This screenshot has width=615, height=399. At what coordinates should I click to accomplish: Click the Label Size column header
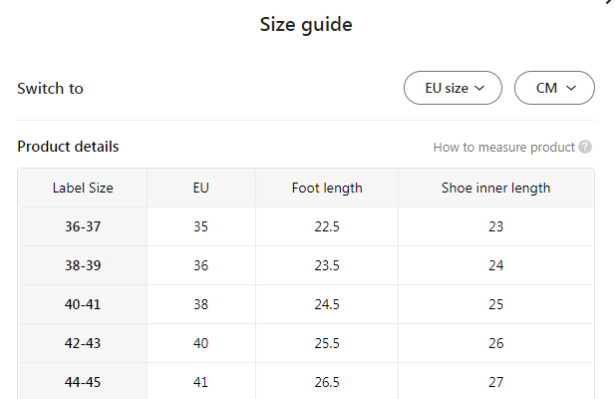click(83, 188)
